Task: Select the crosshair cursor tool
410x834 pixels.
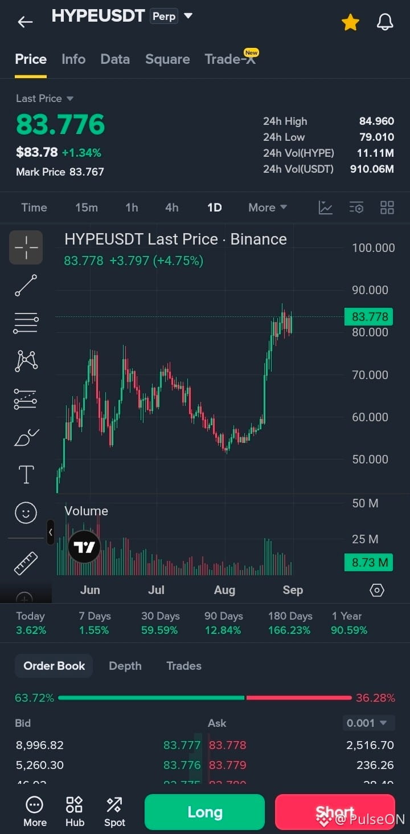Action: 26,247
